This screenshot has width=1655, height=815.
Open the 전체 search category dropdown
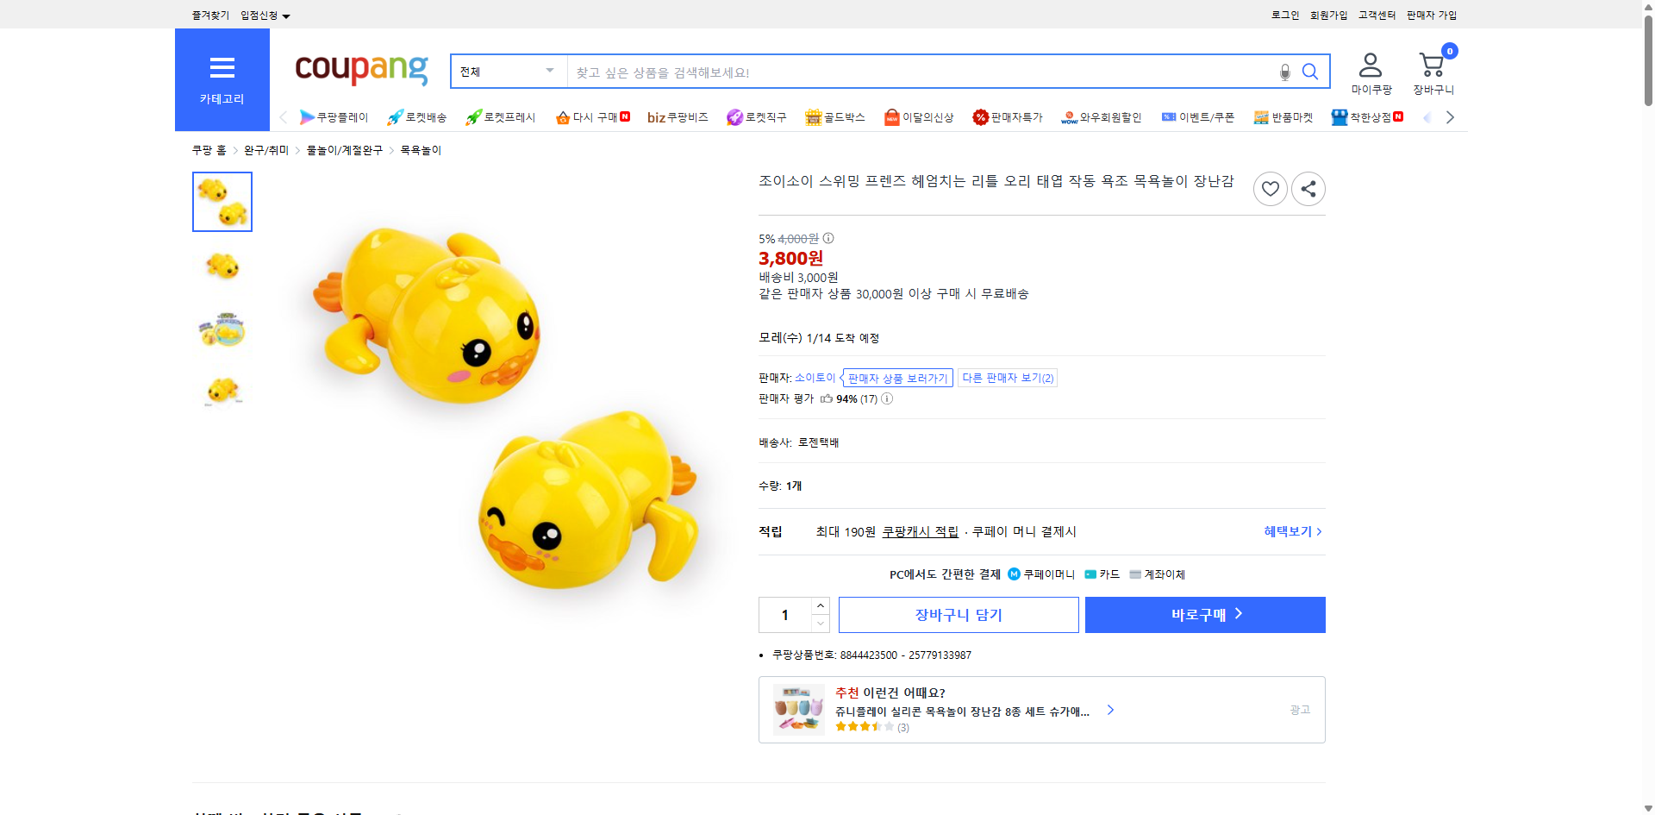tap(508, 72)
